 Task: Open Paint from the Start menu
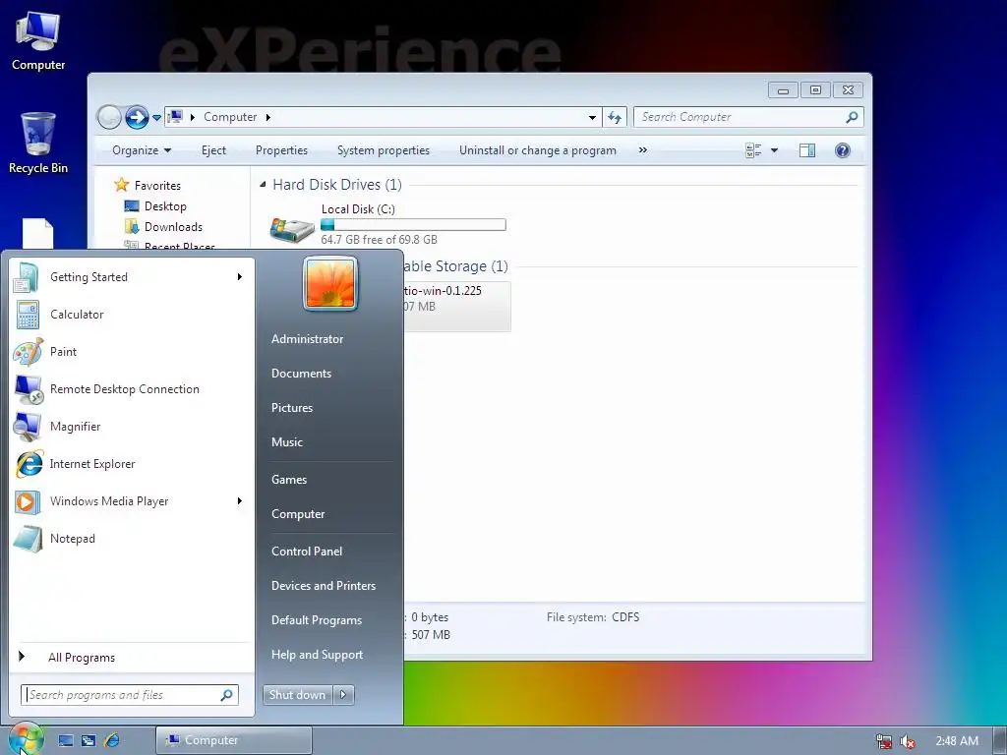(132, 352)
